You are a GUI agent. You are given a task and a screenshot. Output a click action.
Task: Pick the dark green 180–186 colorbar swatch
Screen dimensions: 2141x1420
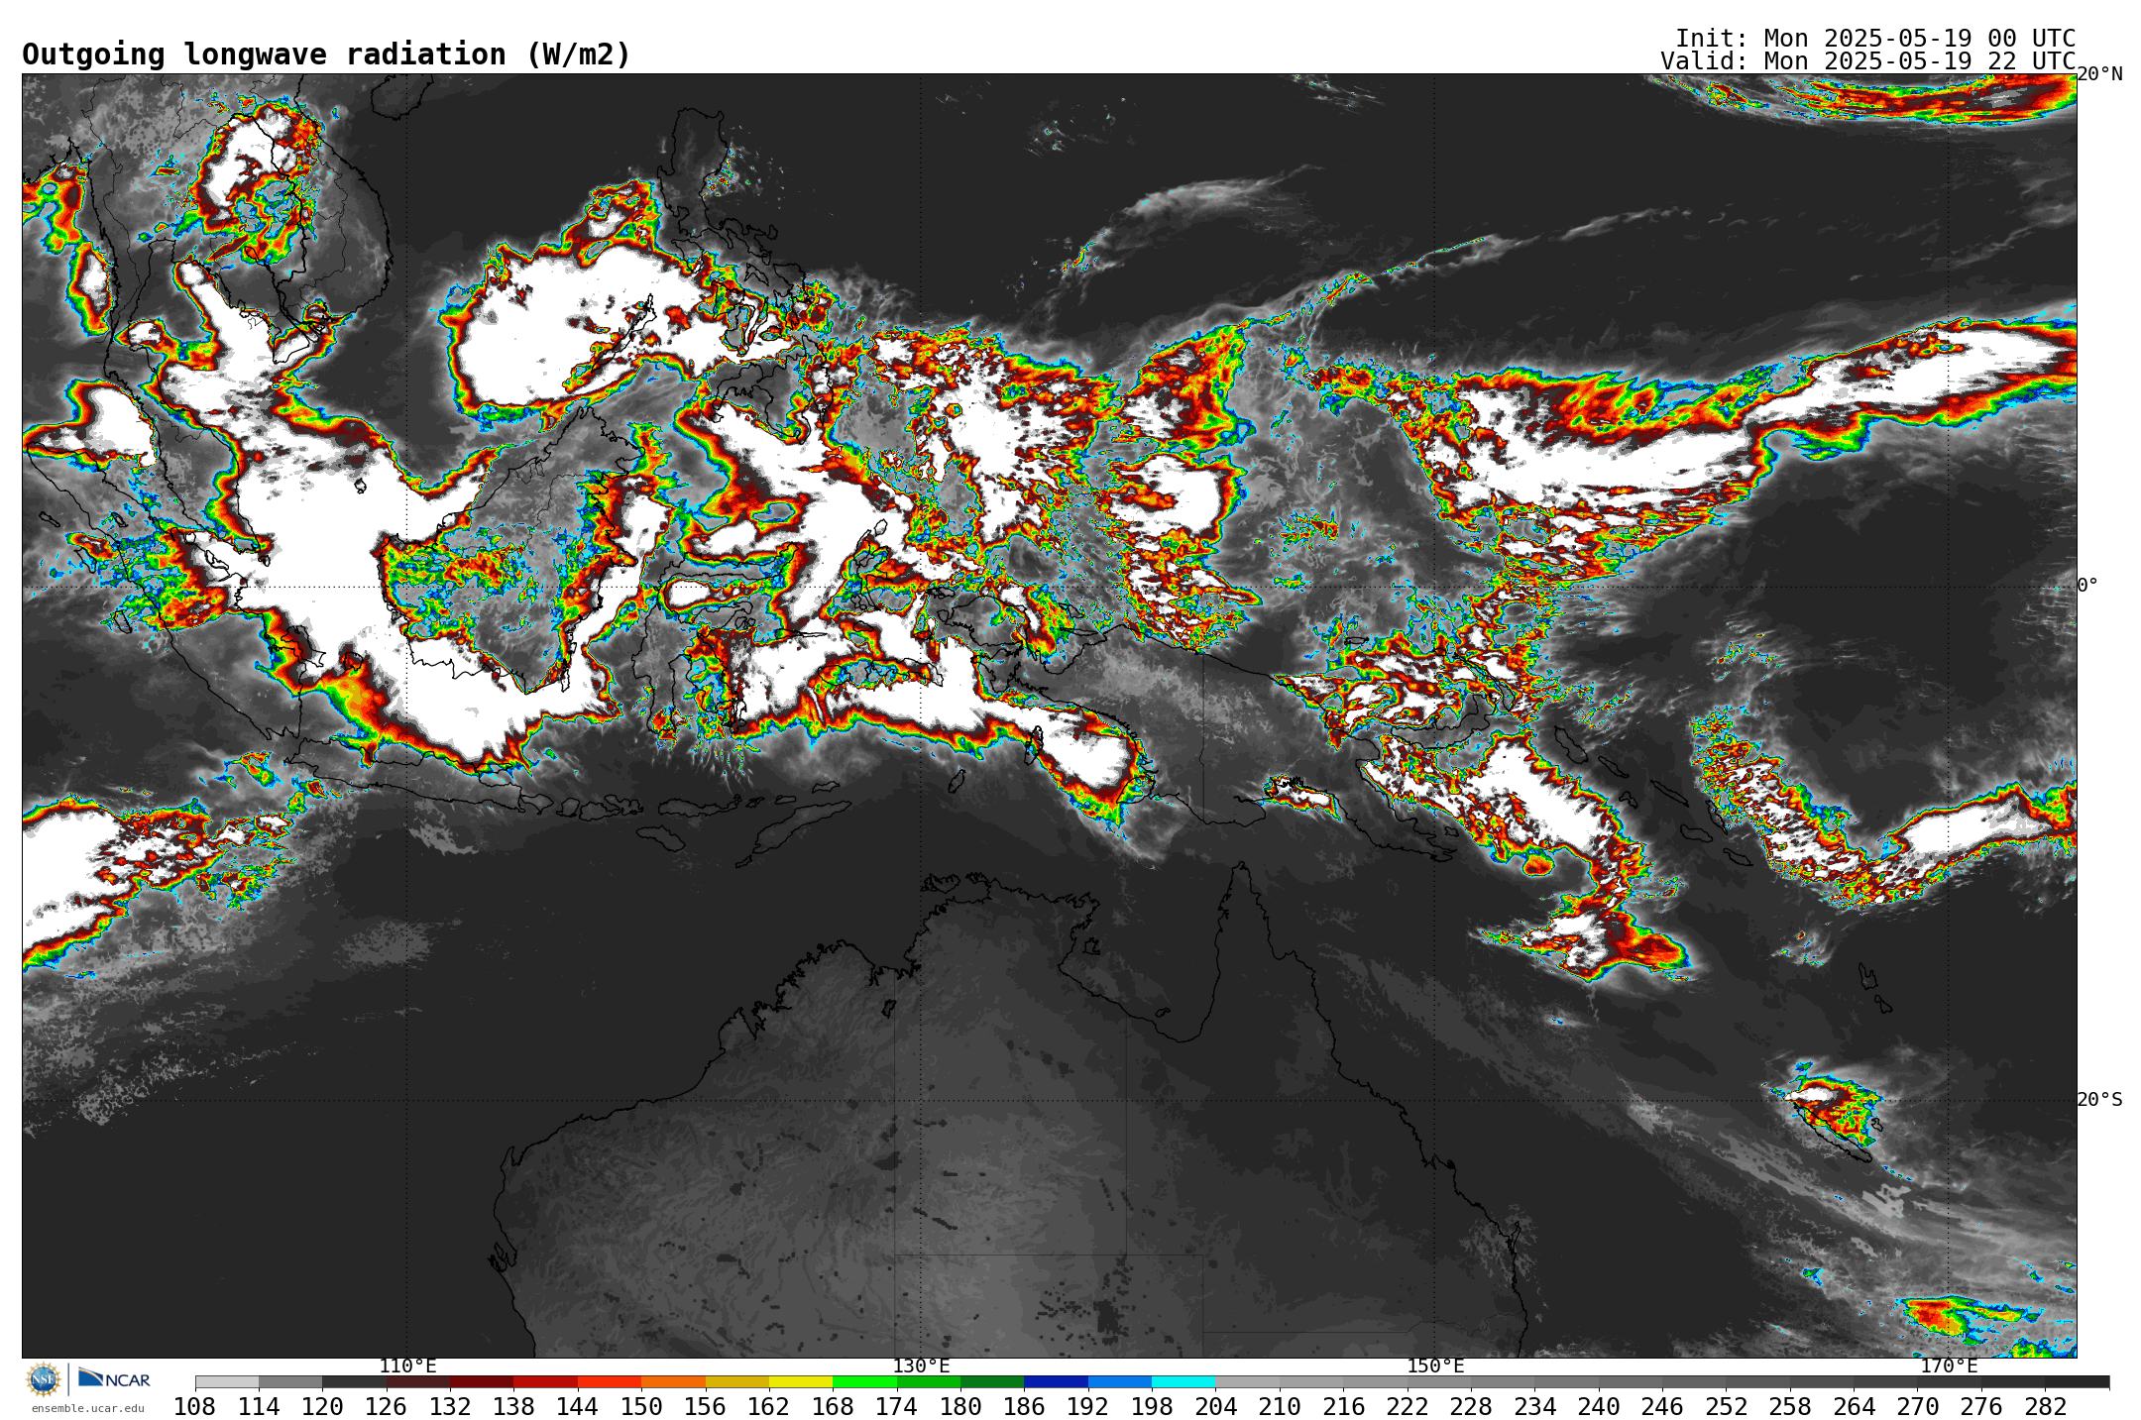(992, 1381)
